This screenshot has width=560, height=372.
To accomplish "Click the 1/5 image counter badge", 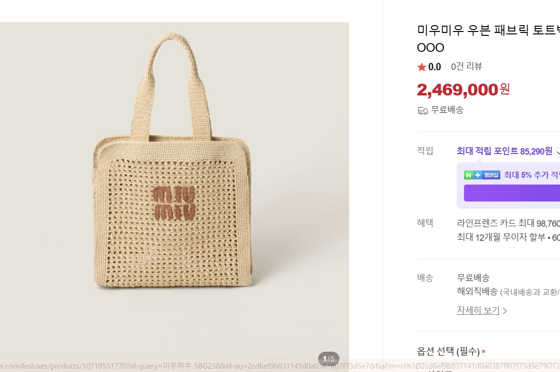I will tap(328, 359).
